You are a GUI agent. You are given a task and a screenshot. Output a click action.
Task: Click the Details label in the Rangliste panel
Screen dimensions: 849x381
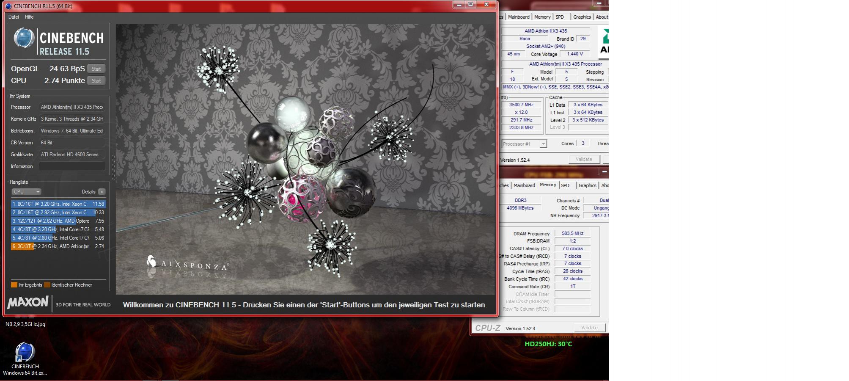88,192
